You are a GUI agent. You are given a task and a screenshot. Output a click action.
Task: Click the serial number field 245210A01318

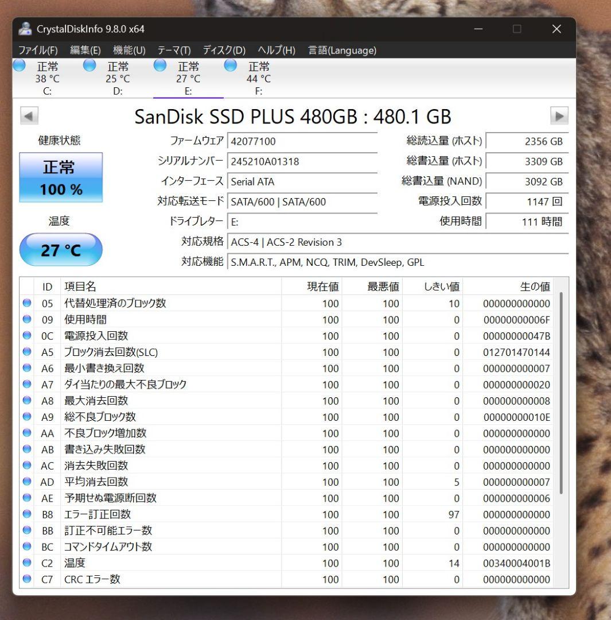(x=302, y=161)
